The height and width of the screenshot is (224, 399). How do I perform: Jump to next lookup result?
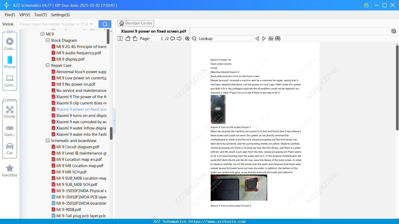pyautogui.click(x=264, y=39)
